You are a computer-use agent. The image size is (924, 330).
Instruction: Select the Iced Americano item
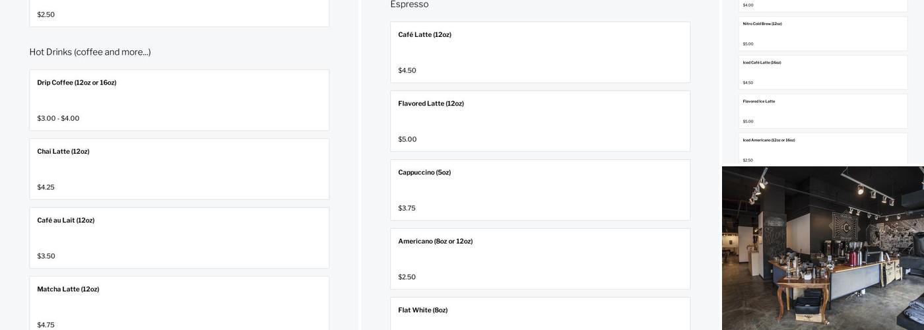click(822, 148)
